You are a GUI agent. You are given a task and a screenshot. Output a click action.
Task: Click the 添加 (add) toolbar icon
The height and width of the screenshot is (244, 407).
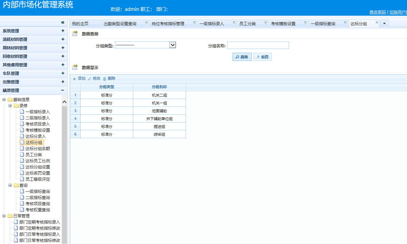[x=74, y=79]
